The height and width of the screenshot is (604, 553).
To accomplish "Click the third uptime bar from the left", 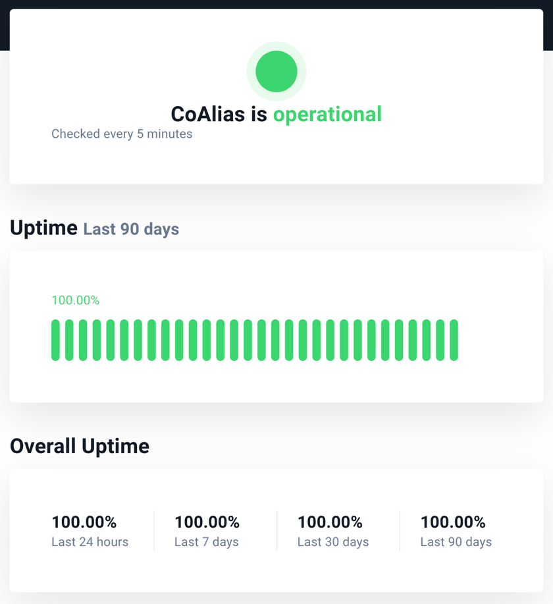I will coord(83,340).
